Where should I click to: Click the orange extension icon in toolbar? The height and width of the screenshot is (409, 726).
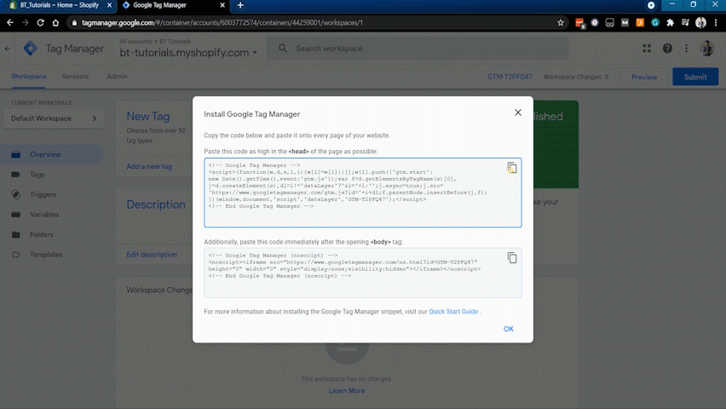click(640, 23)
